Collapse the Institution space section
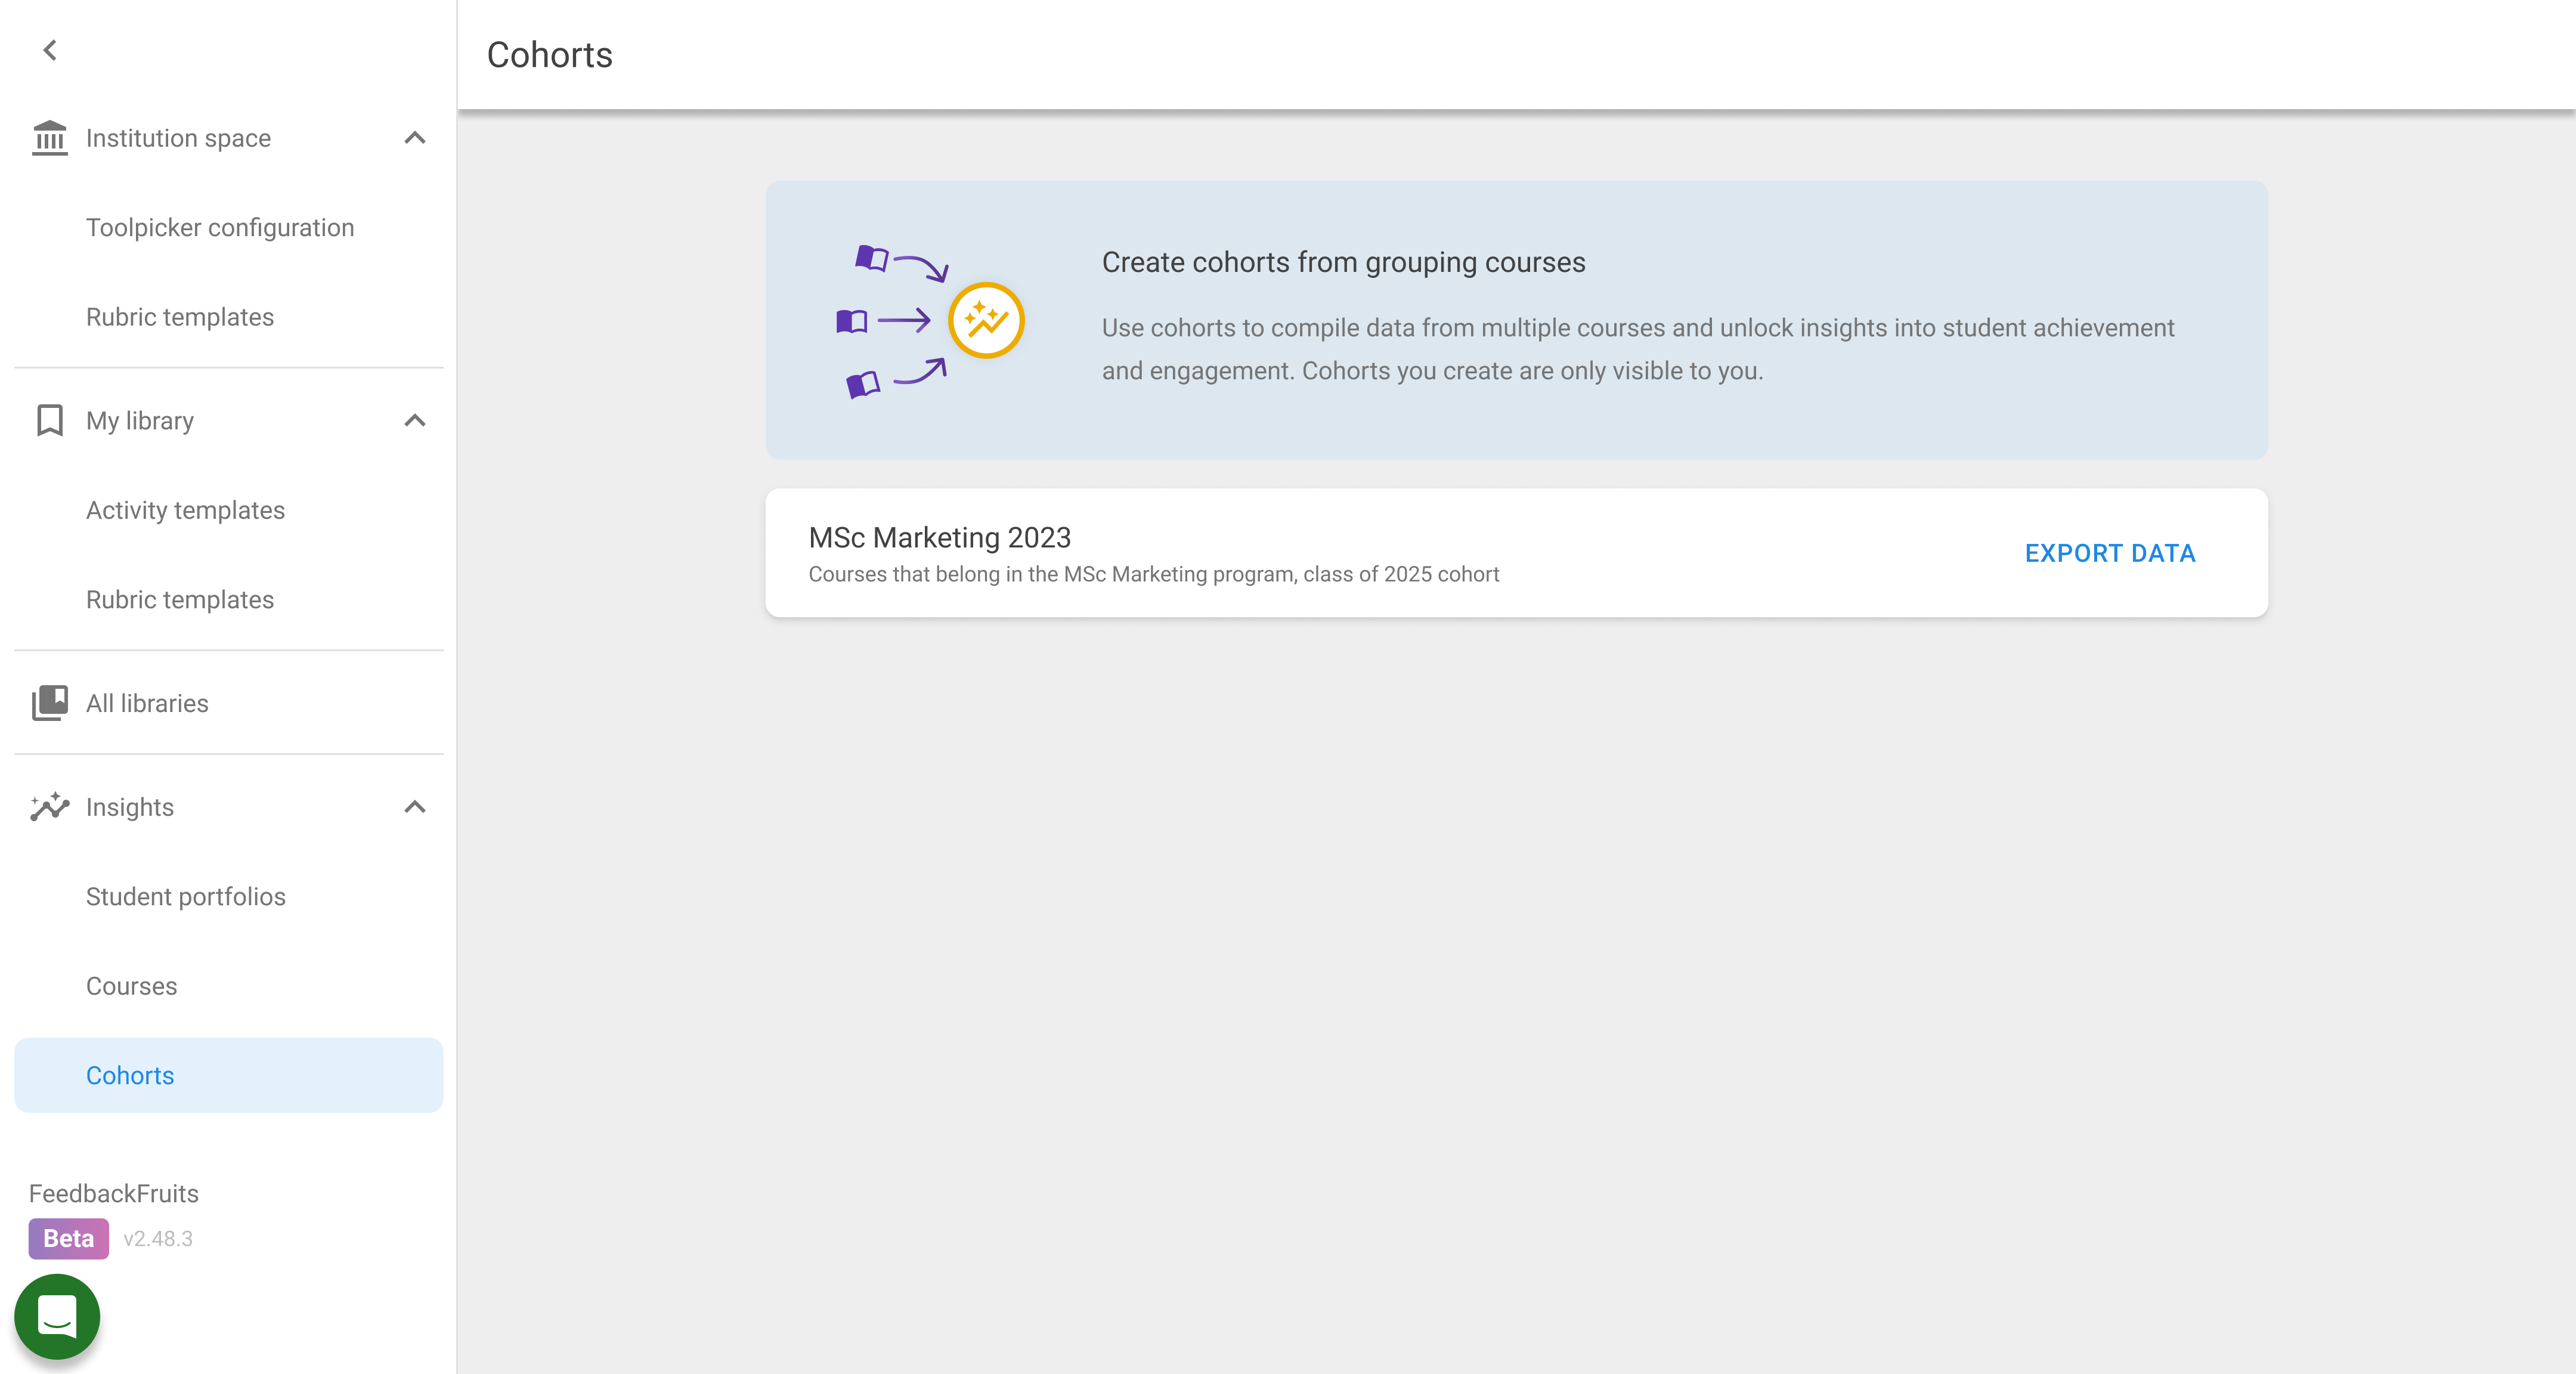2576x1374 pixels. (415, 138)
